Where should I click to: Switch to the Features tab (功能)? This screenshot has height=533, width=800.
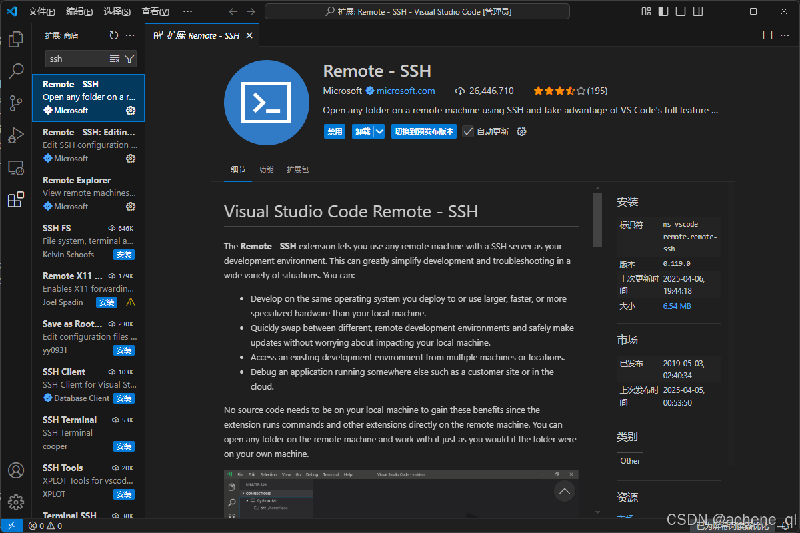point(266,169)
